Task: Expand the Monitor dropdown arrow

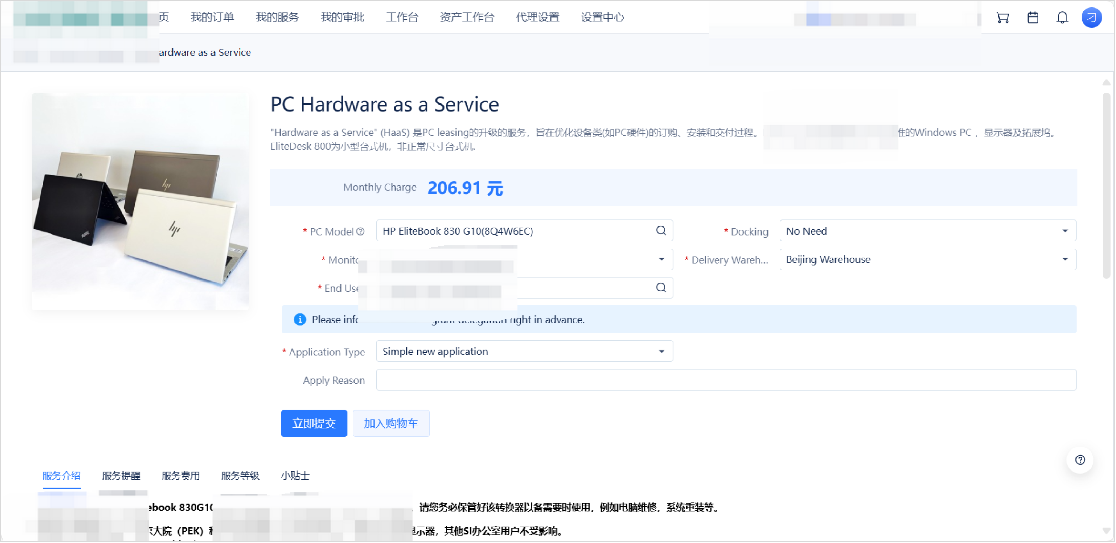Action: pos(662,259)
